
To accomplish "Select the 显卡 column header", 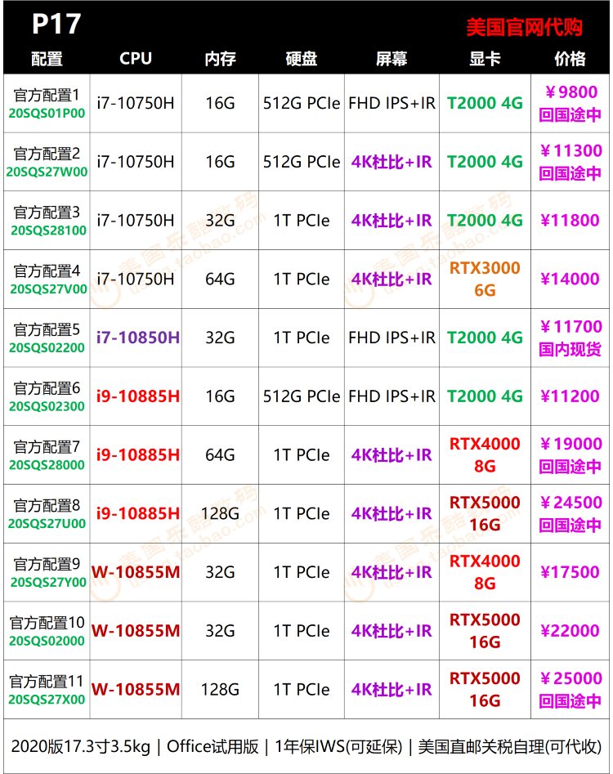I will (x=485, y=59).
